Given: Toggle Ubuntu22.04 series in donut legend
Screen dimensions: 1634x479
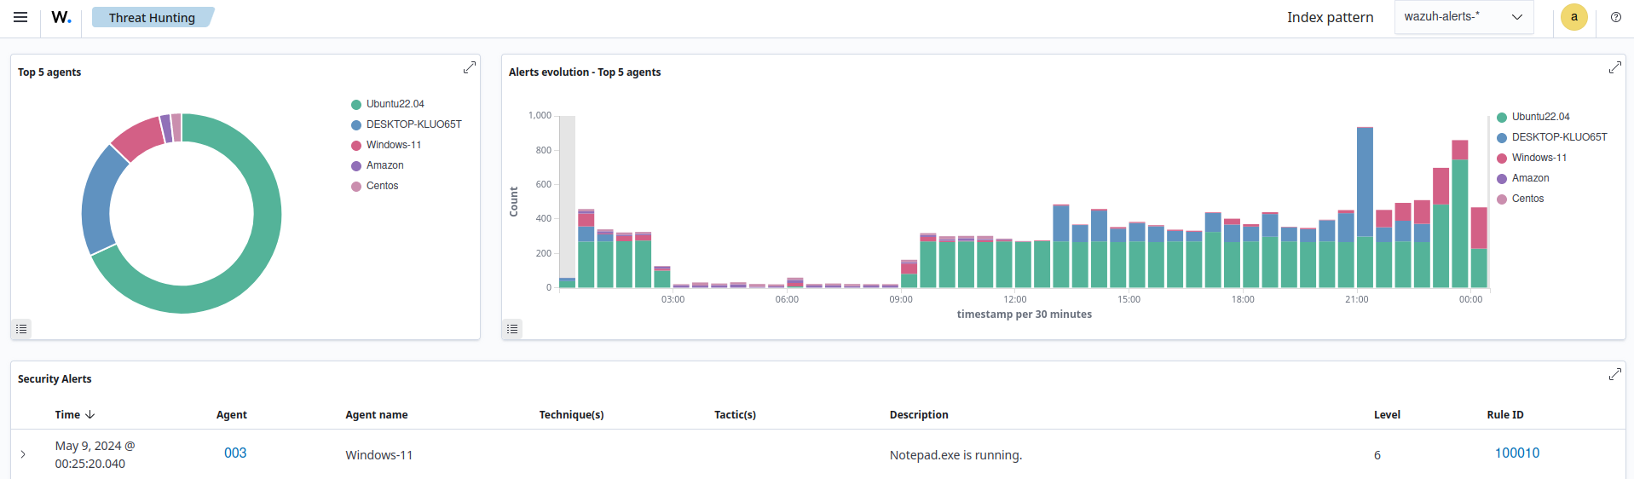Looking at the screenshot, I should [395, 104].
